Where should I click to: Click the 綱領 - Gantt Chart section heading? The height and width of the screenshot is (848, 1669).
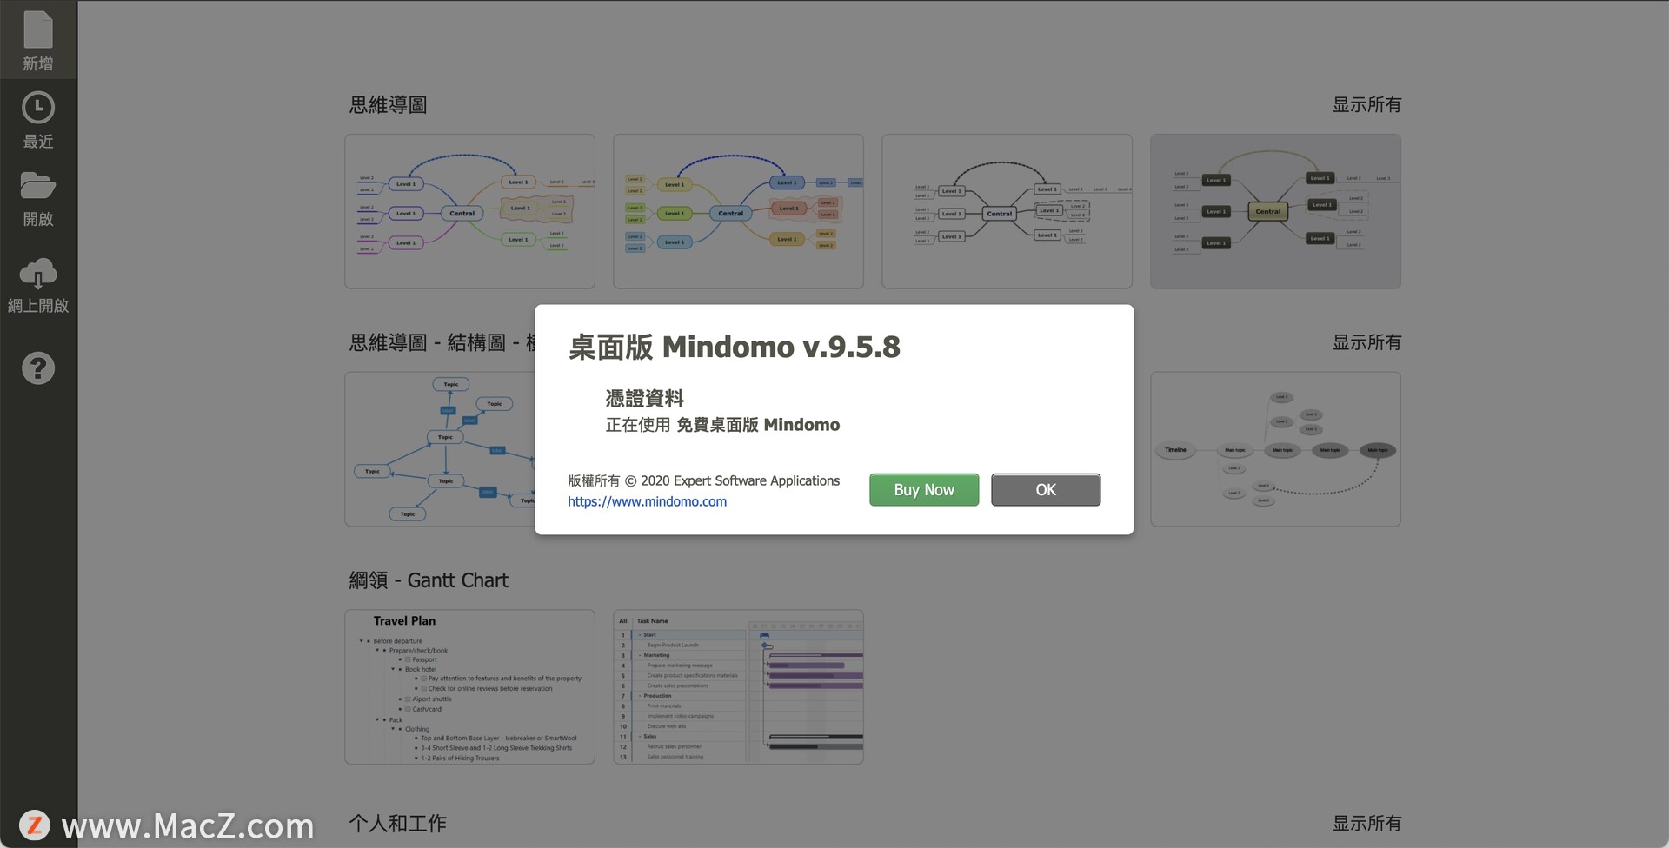coord(429,580)
